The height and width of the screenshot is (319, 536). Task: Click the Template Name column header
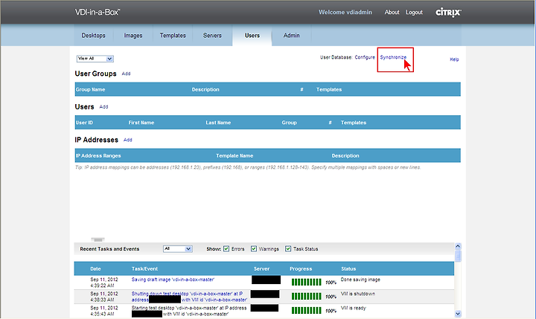234,155
